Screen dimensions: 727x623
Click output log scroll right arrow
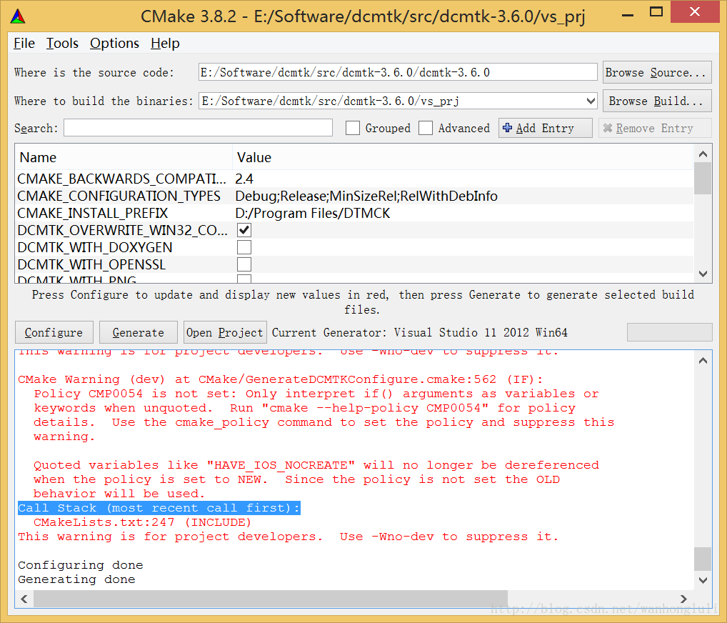[x=683, y=599]
